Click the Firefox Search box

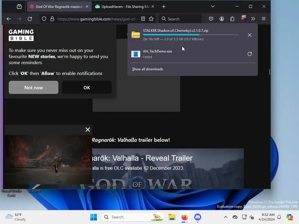pos(180,19)
